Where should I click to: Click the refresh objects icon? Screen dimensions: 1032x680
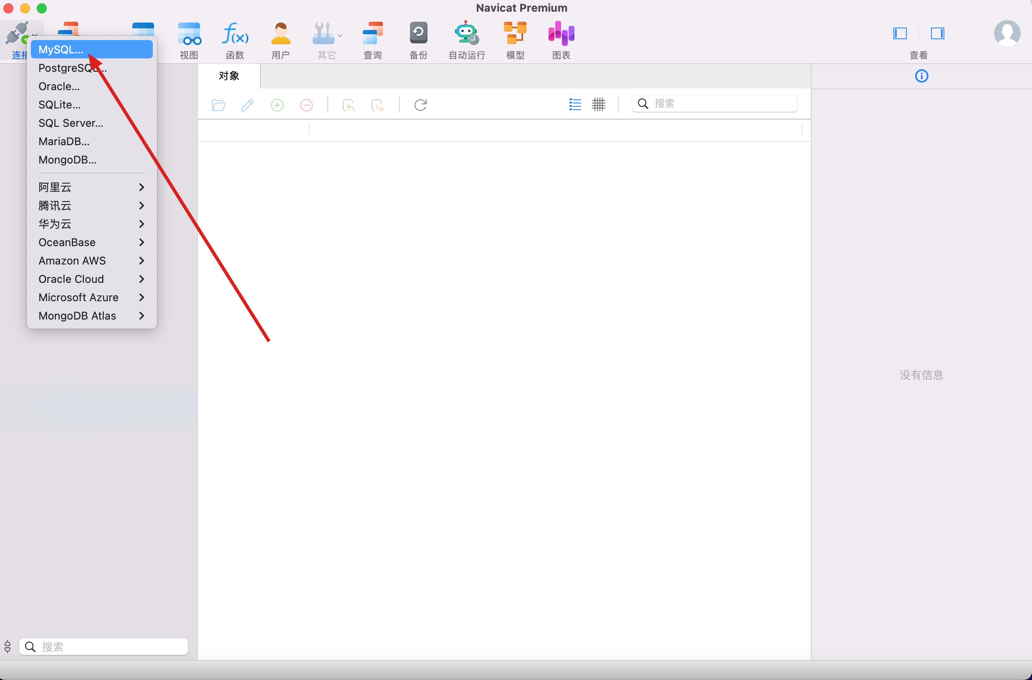[x=420, y=105]
